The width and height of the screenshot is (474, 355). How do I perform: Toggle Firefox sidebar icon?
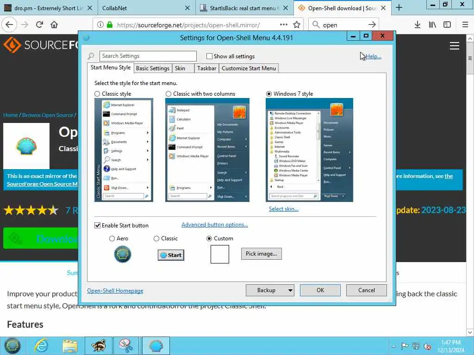[447, 24]
